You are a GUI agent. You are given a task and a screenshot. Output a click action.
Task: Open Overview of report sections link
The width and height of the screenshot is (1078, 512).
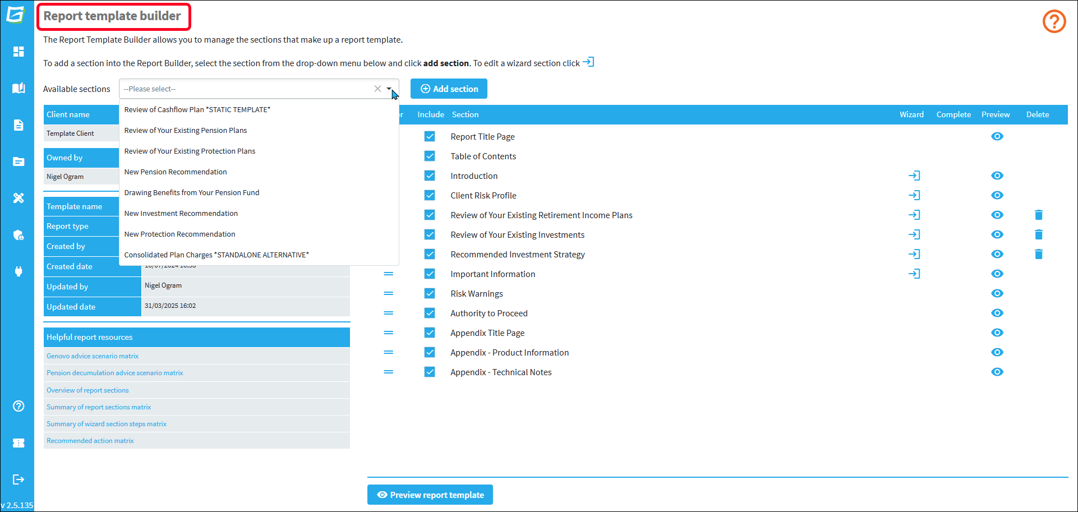pos(87,390)
